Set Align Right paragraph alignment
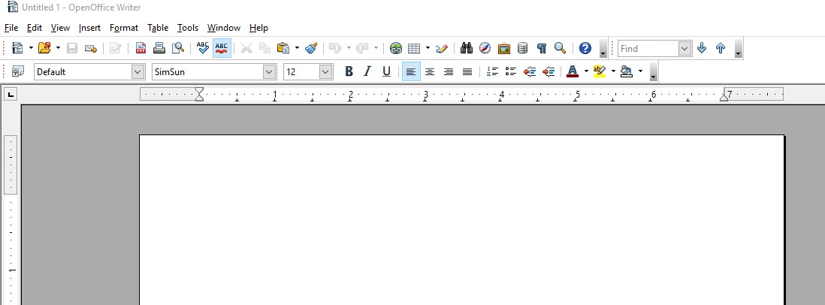The height and width of the screenshot is (305, 825). (x=449, y=71)
